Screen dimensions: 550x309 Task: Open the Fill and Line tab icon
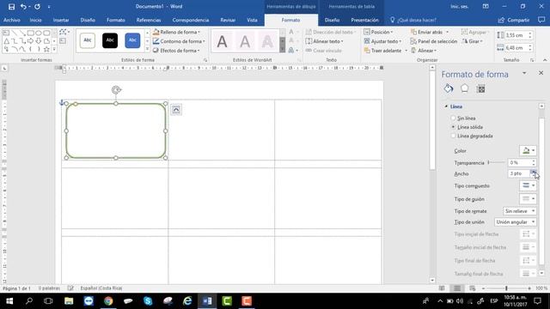tap(449, 88)
